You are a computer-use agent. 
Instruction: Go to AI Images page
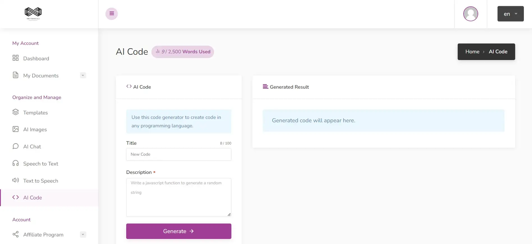35,130
